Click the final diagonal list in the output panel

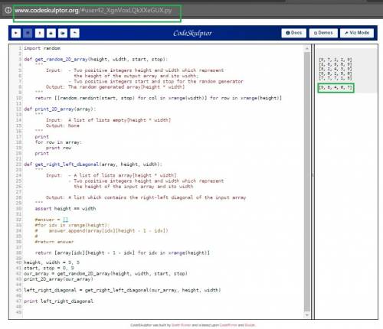click(x=336, y=88)
